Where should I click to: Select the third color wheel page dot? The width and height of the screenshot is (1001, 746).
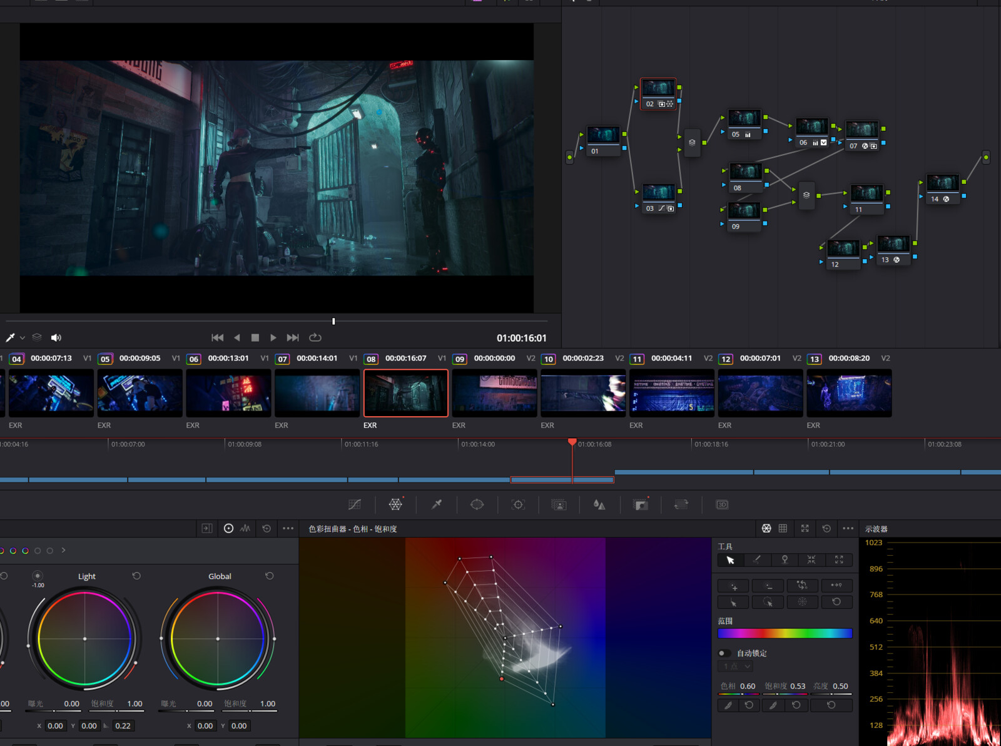coord(25,551)
